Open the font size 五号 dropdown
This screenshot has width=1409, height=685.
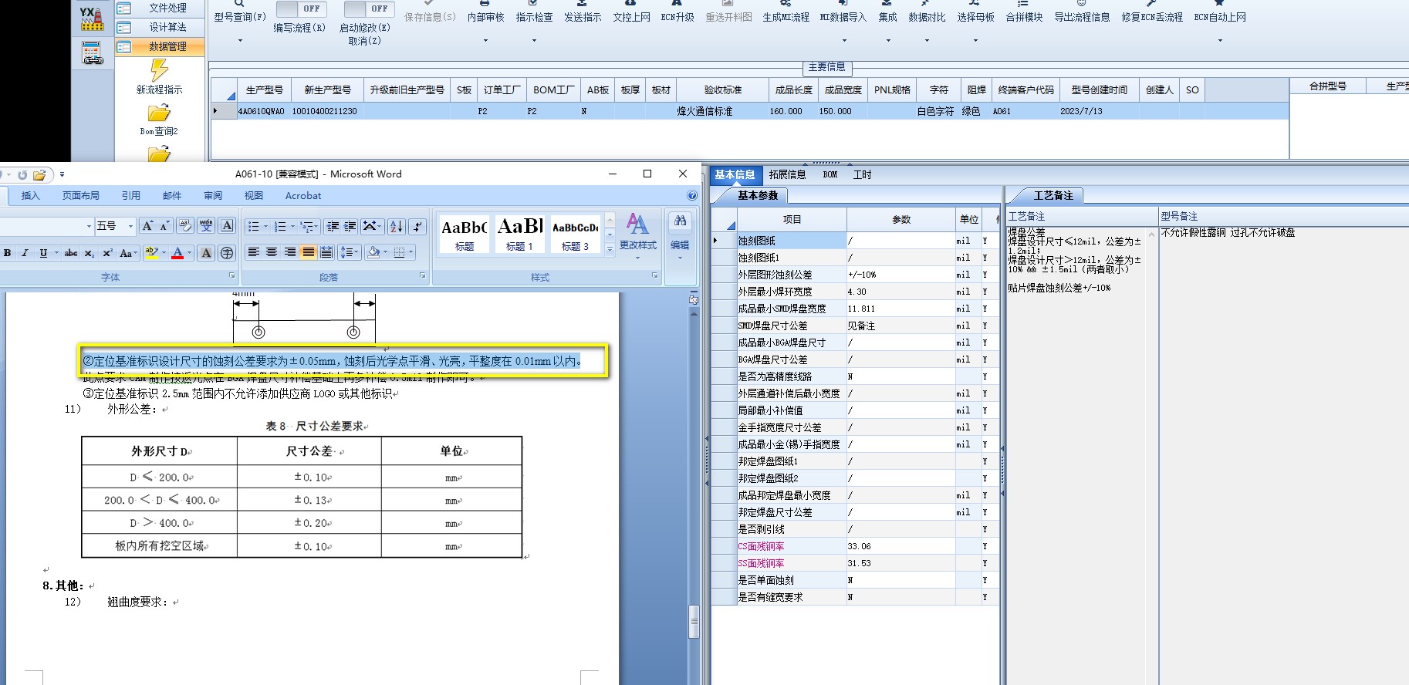coord(130,226)
